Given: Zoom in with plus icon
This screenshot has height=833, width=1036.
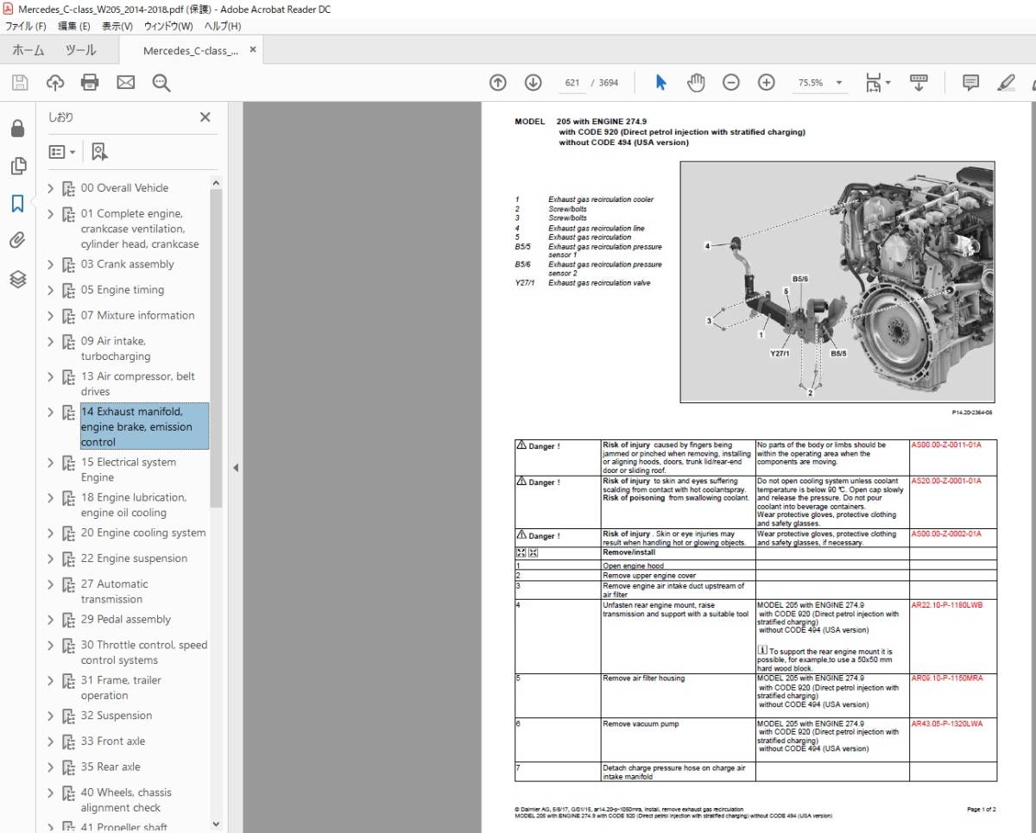Looking at the screenshot, I should pos(767,82).
